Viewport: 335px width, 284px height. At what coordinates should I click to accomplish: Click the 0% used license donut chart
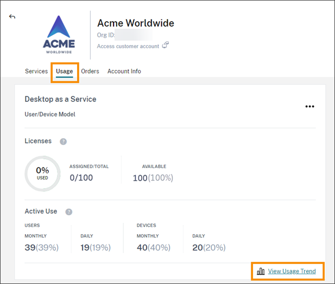click(x=42, y=173)
